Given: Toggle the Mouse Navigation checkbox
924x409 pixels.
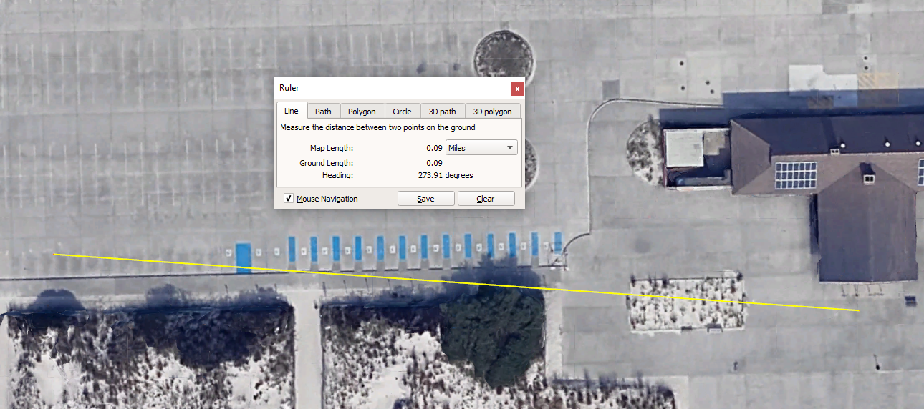Looking at the screenshot, I should coord(288,199).
